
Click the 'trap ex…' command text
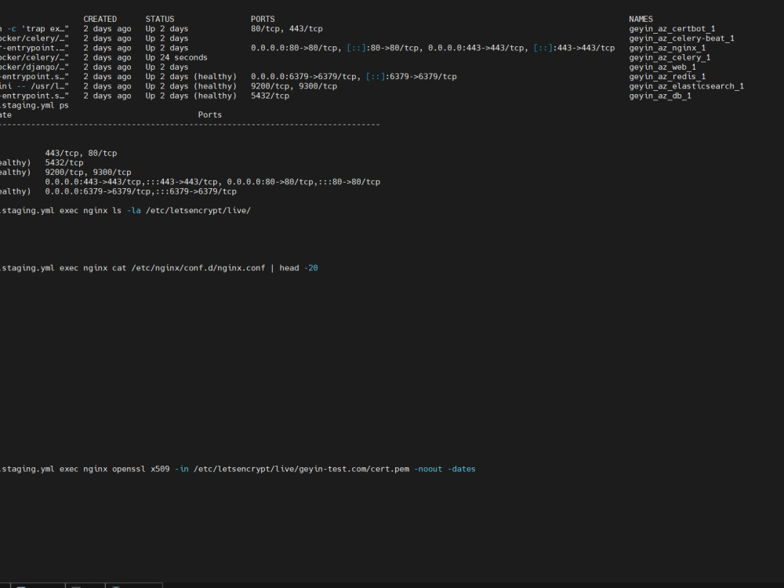[x=45, y=28]
